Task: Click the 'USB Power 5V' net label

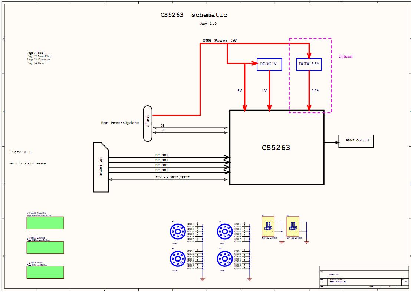Action: tap(219, 41)
